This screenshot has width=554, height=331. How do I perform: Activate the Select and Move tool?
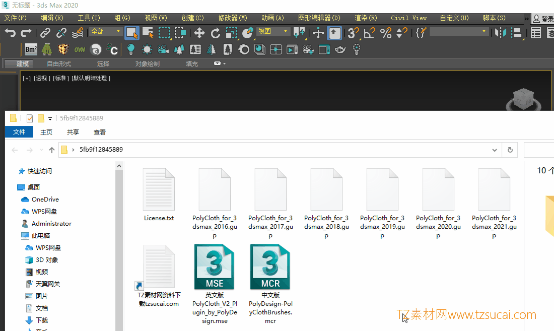[x=199, y=33]
